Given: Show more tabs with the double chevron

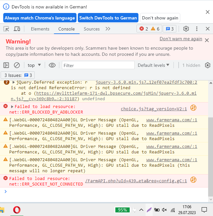Looking at the screenshot, I should click(x=108, y=29).
